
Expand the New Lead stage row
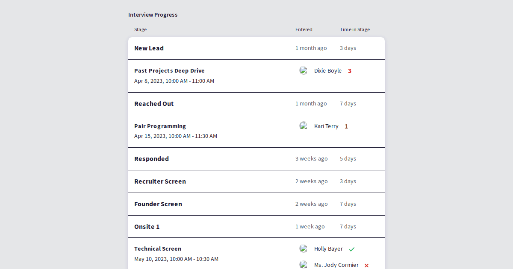[x=149, y=48]
